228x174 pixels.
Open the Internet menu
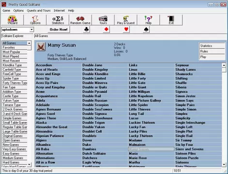[x=59, y=11]
